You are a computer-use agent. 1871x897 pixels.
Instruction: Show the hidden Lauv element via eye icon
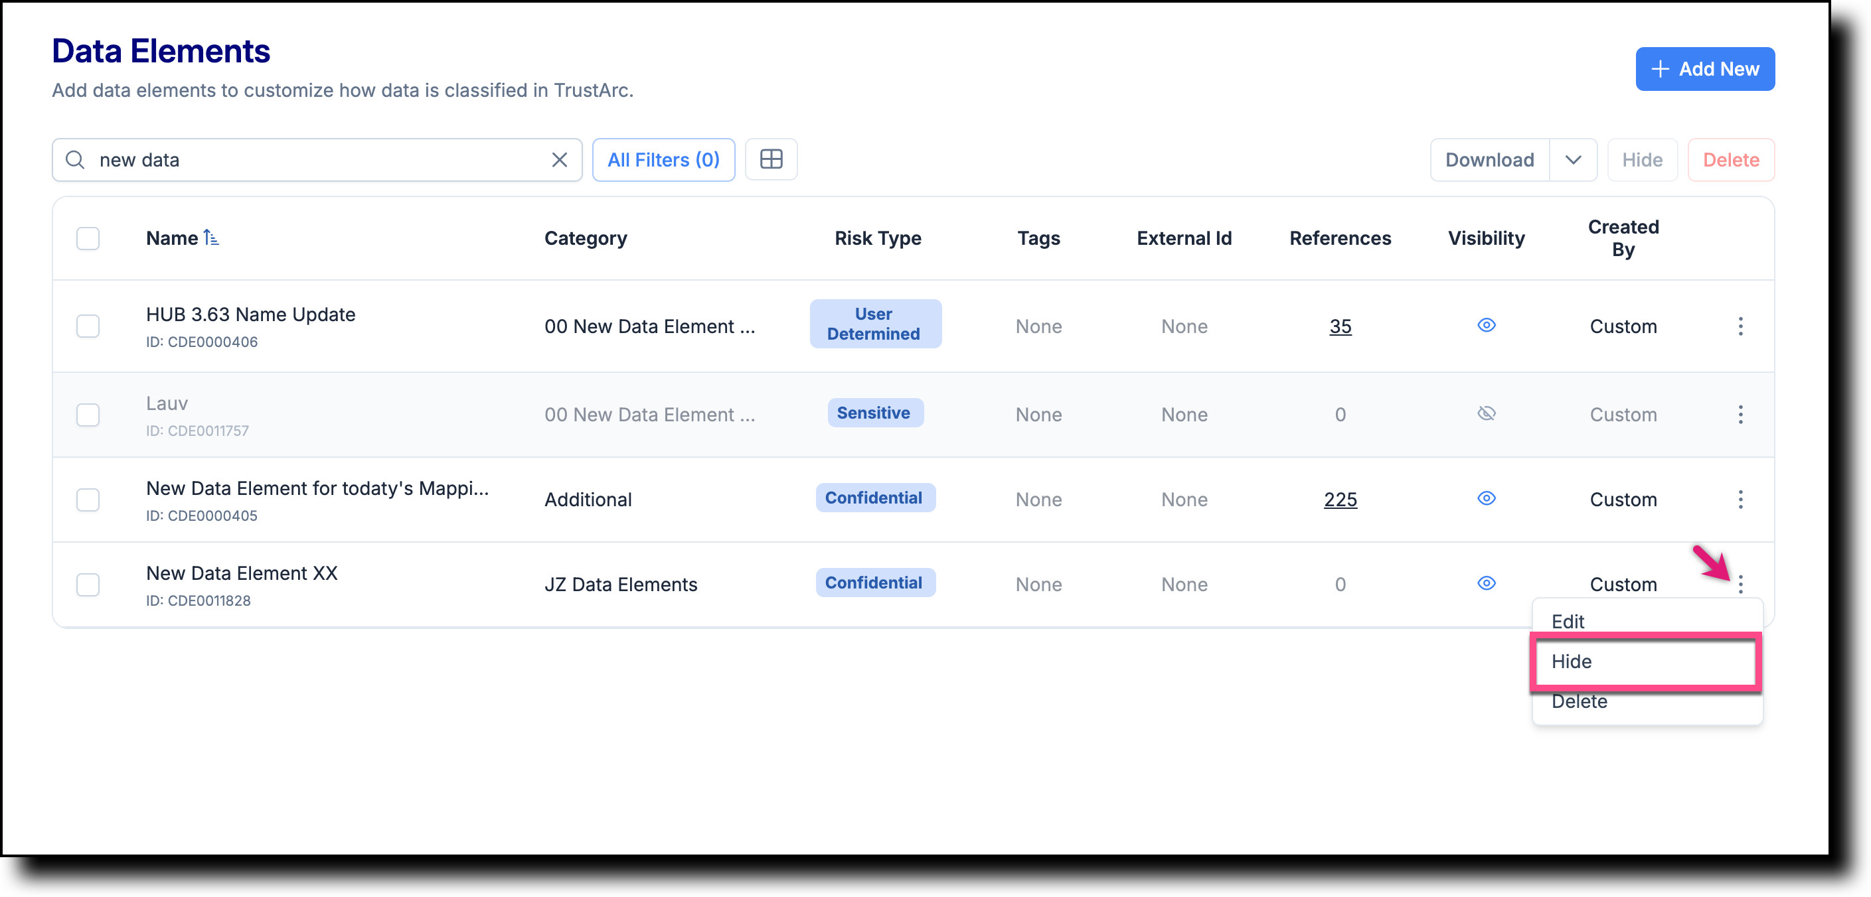[1486, 413]
